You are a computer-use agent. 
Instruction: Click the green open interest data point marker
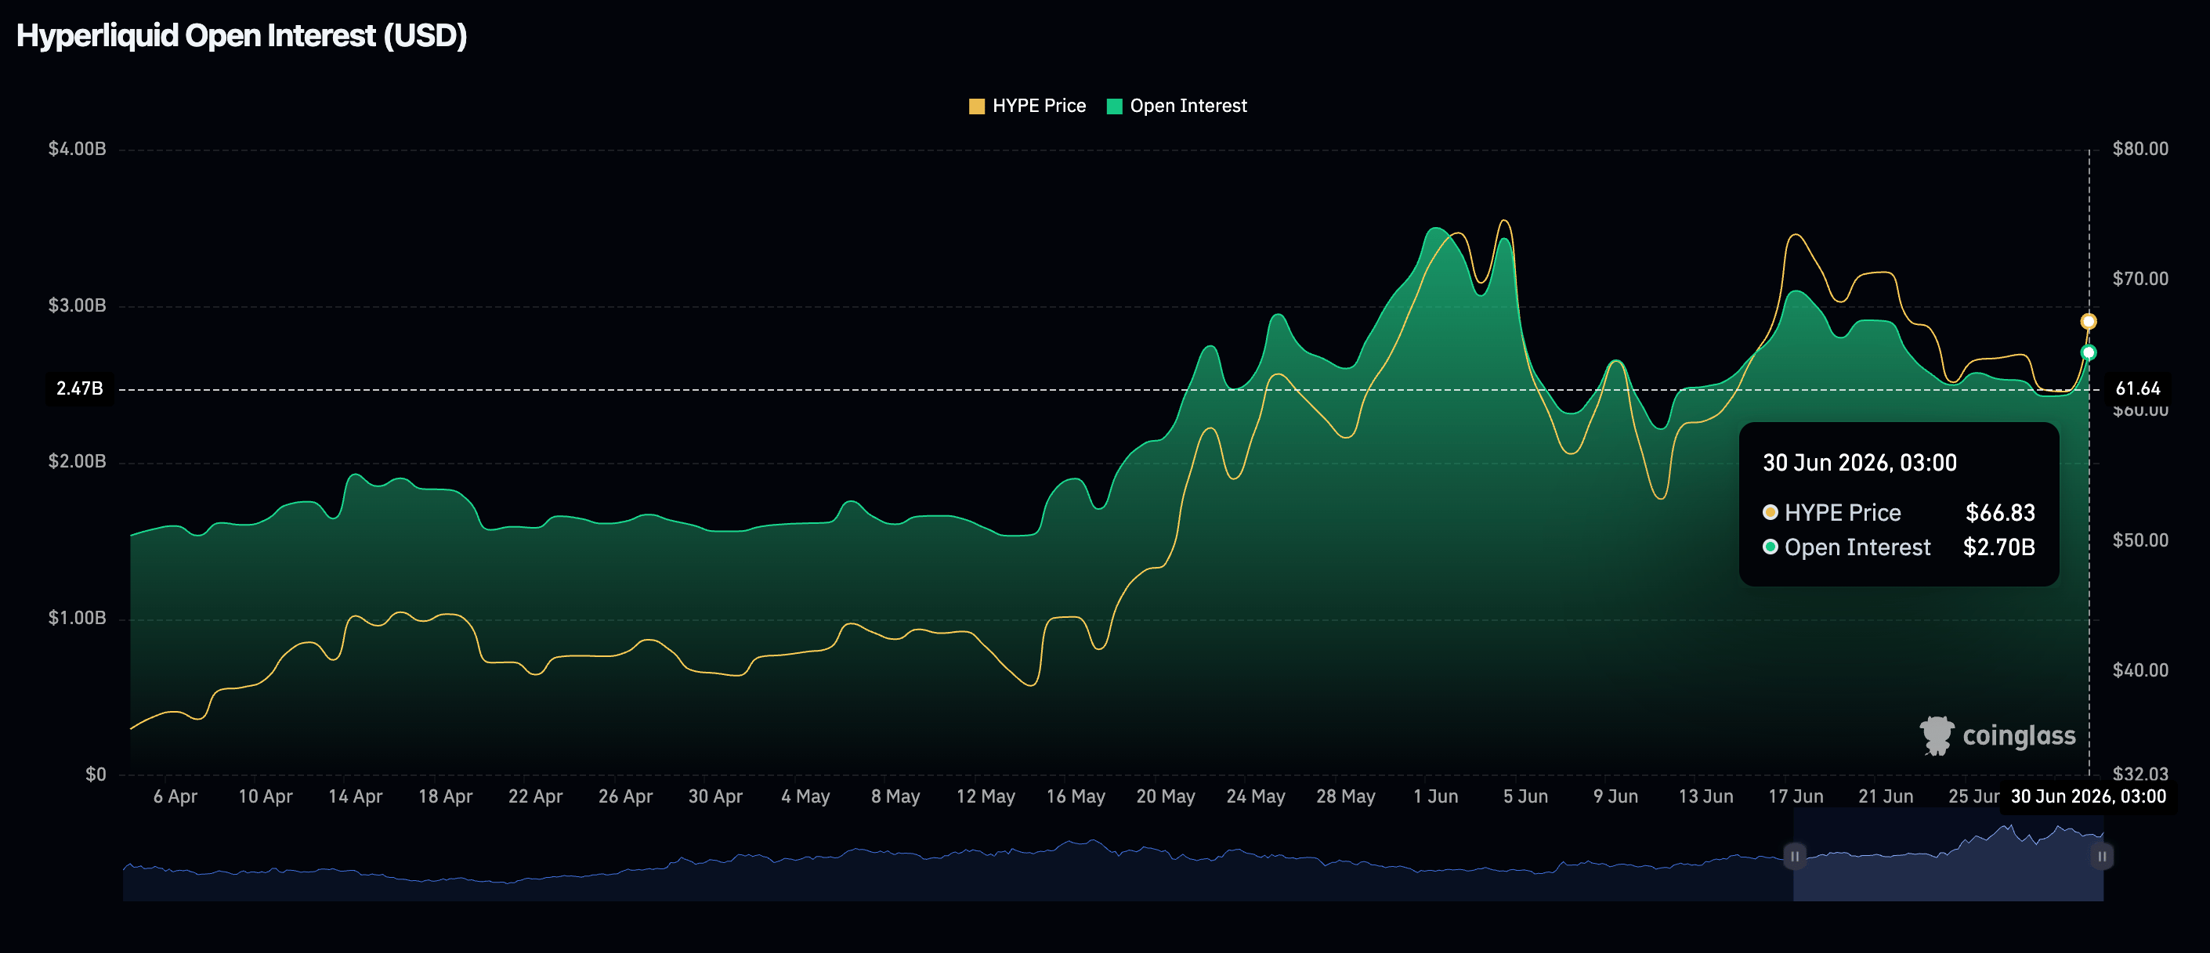pyautogui.click(x=2088, y=352)
